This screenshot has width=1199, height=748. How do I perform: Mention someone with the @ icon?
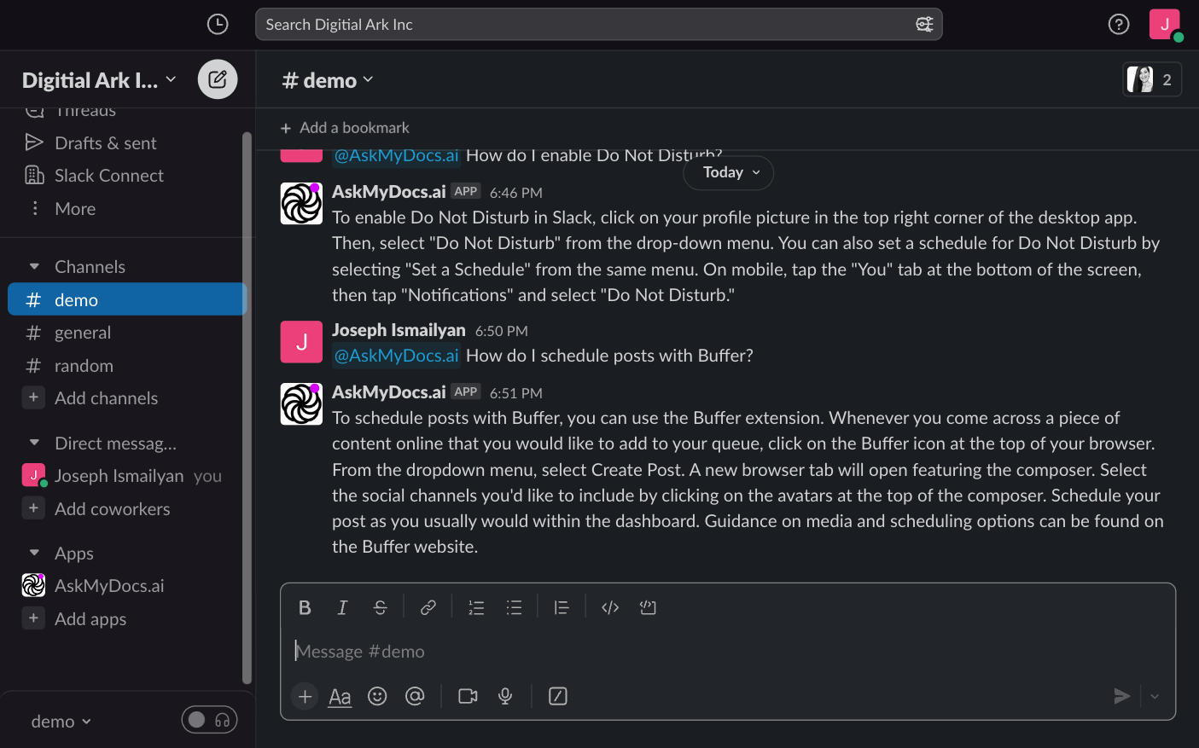[415, 696]
